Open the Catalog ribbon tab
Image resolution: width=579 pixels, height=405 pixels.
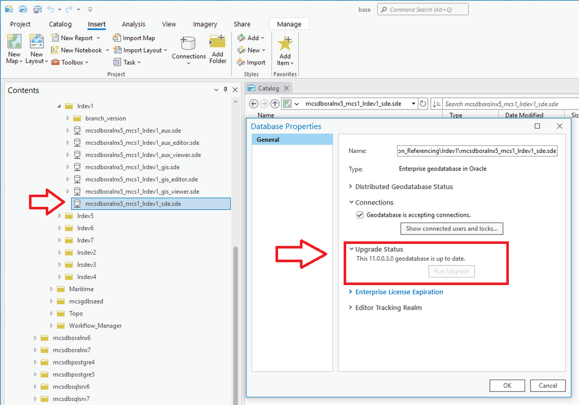pos(60,24)
